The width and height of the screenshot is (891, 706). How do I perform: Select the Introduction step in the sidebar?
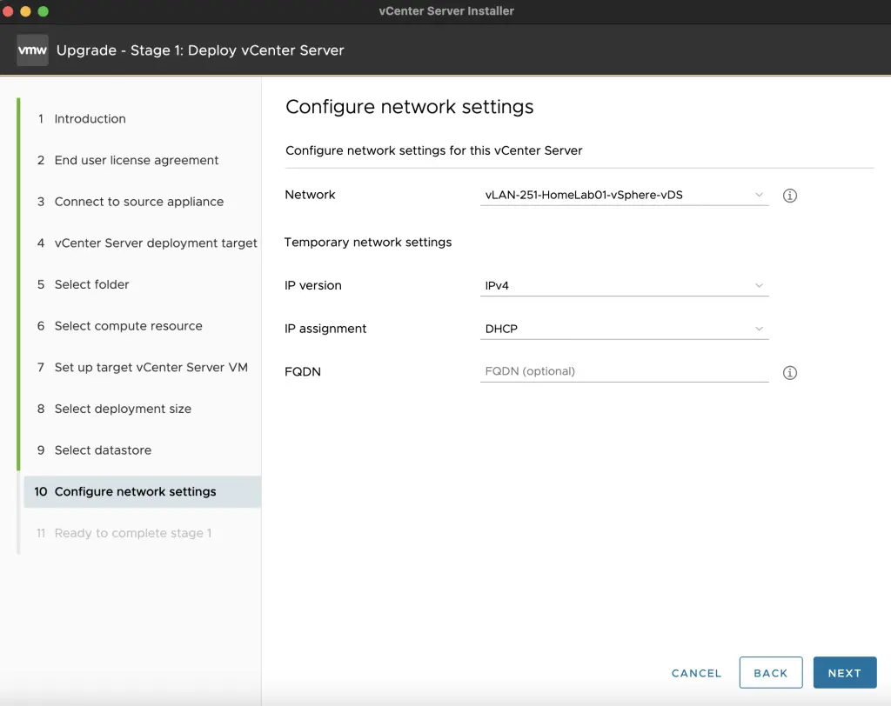point(91,119)
